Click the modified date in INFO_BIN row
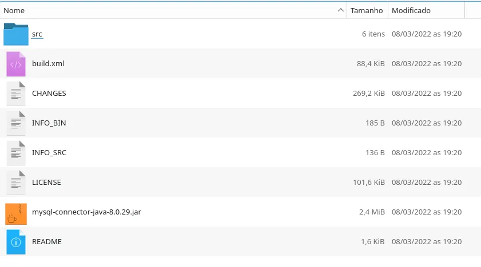Image resolution: width=481 pixels, height=267 pixels. point(427,123)
